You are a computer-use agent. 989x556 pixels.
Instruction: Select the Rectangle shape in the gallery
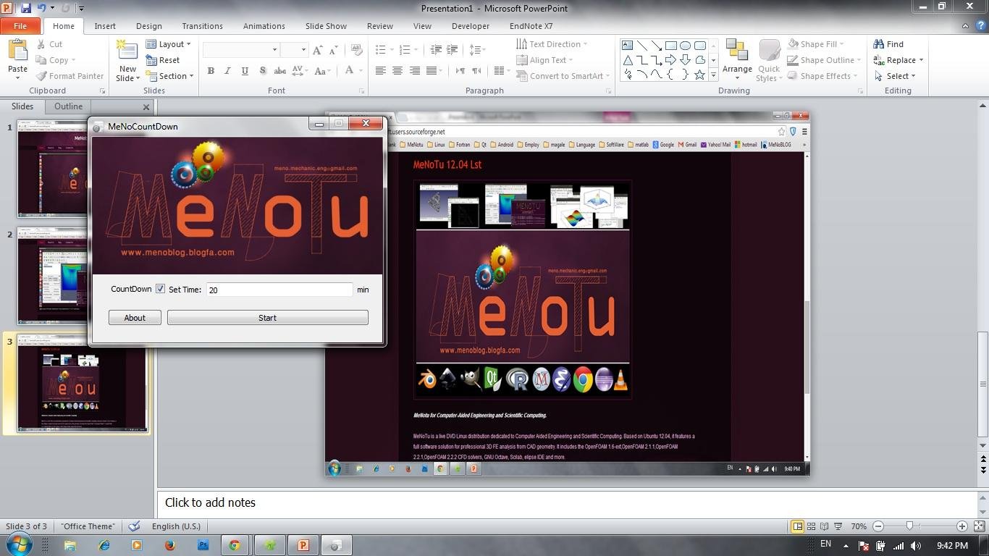[x=670, y=46]
